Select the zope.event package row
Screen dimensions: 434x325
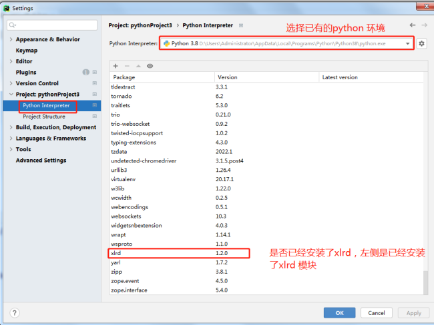click(x=266, y=281)
